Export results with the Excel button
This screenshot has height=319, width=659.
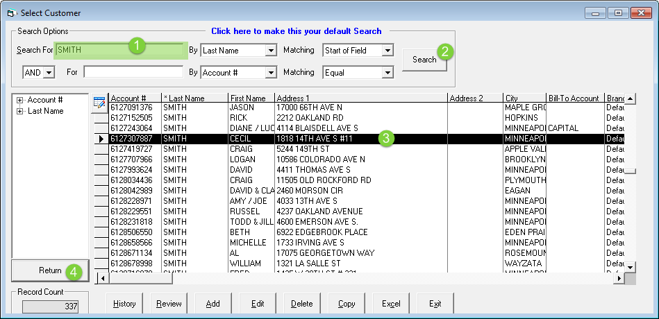(x=391, y=304)
